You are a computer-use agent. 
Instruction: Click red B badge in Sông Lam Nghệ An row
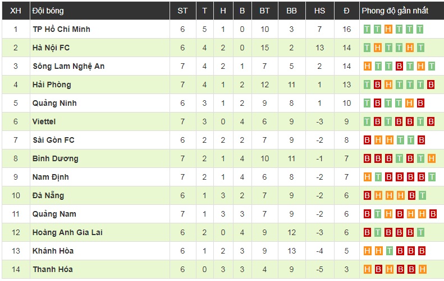tap(399, 66)
